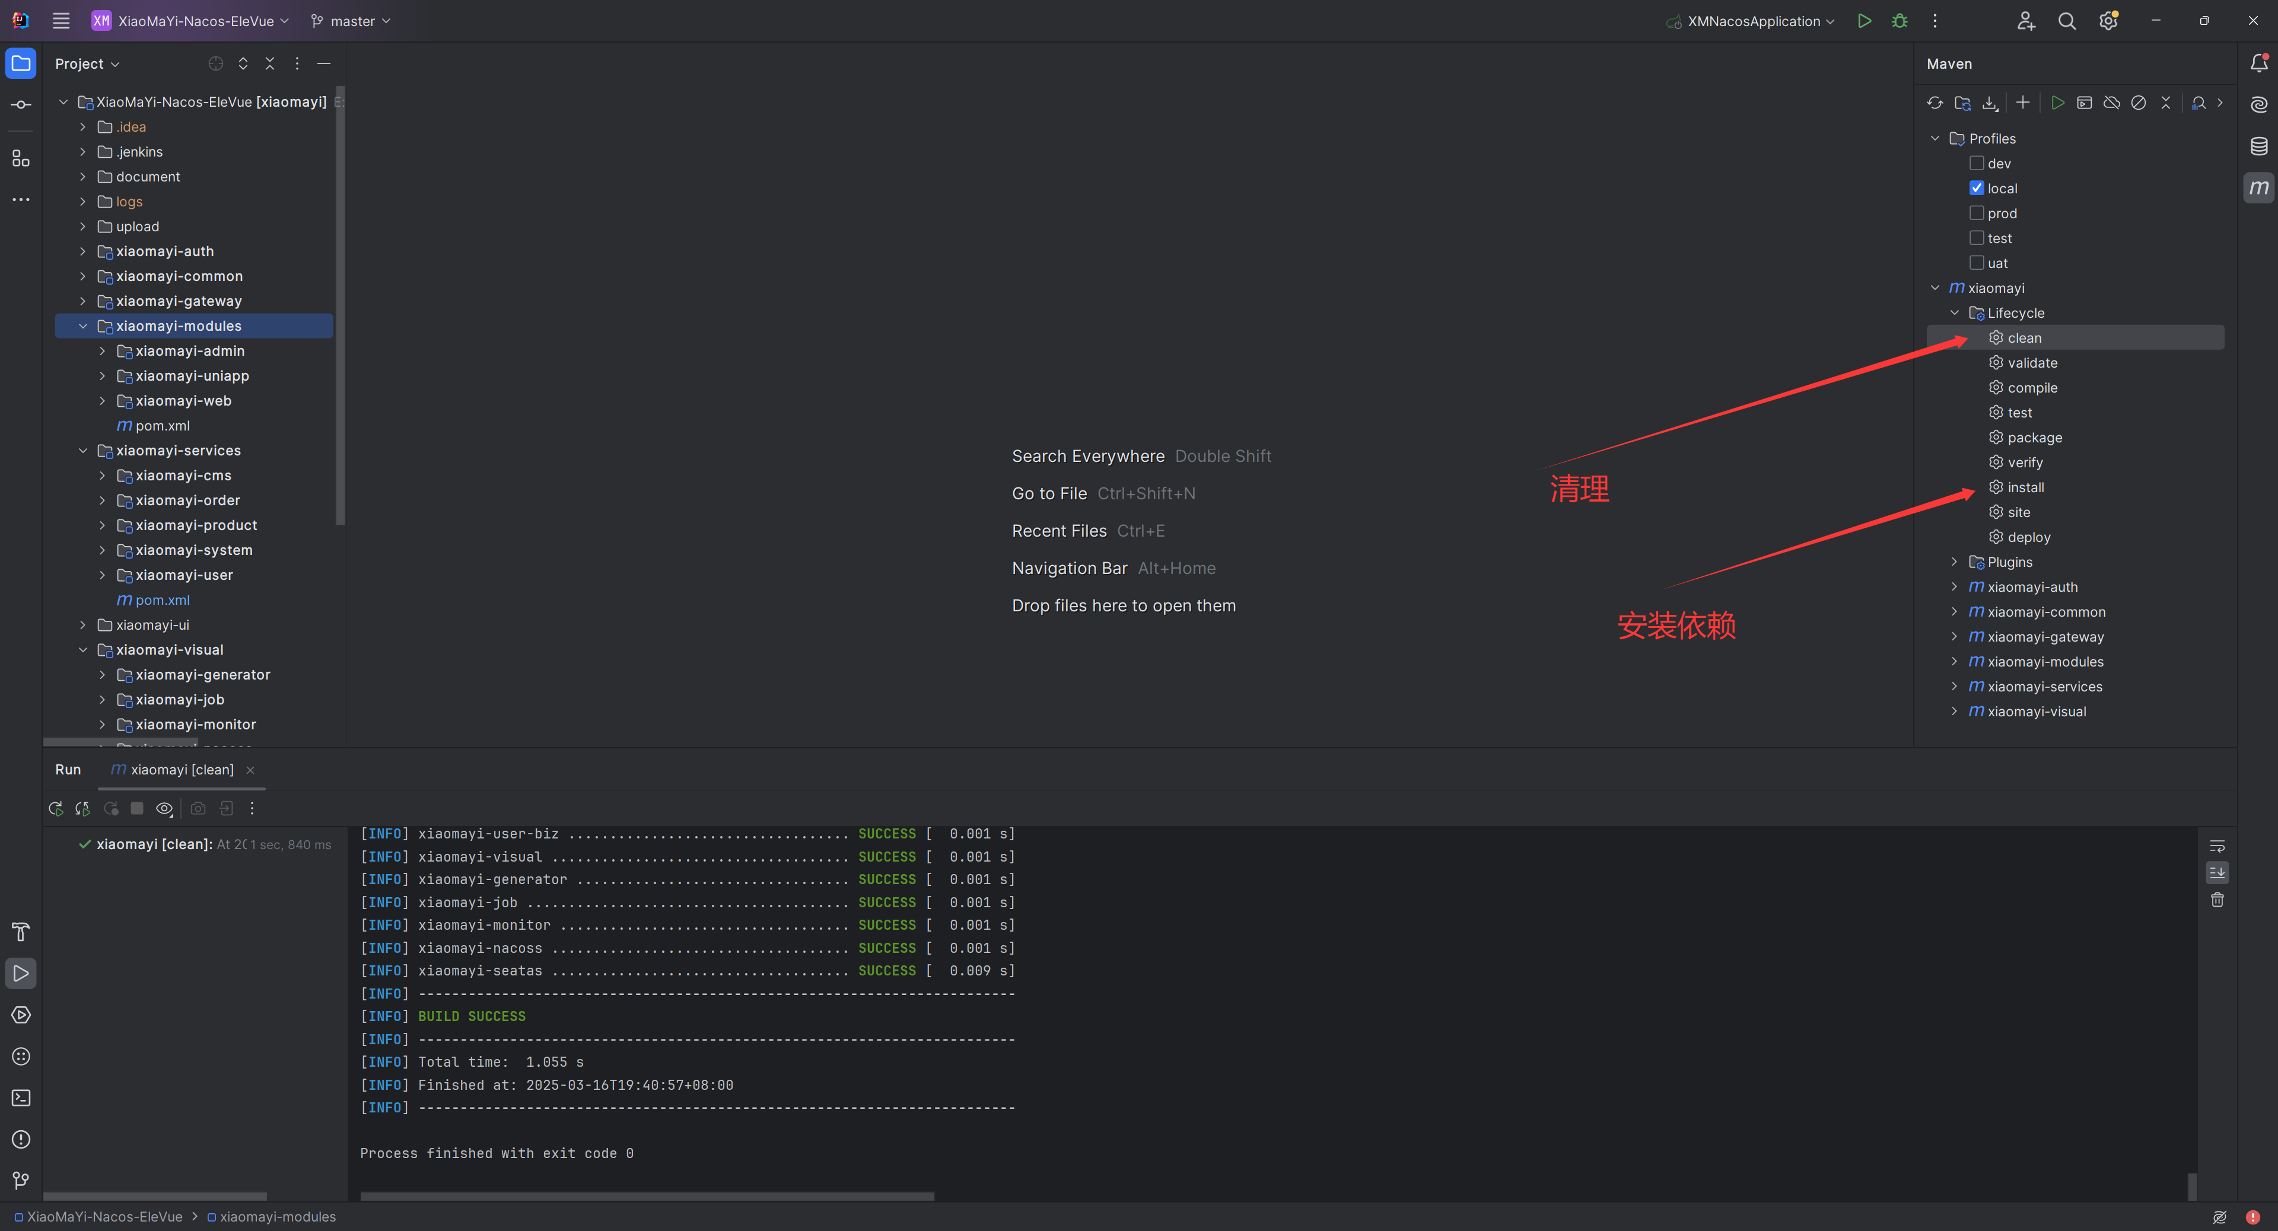
Task: Expand the Plugins node in Maven
Action: click(1954, 562)
